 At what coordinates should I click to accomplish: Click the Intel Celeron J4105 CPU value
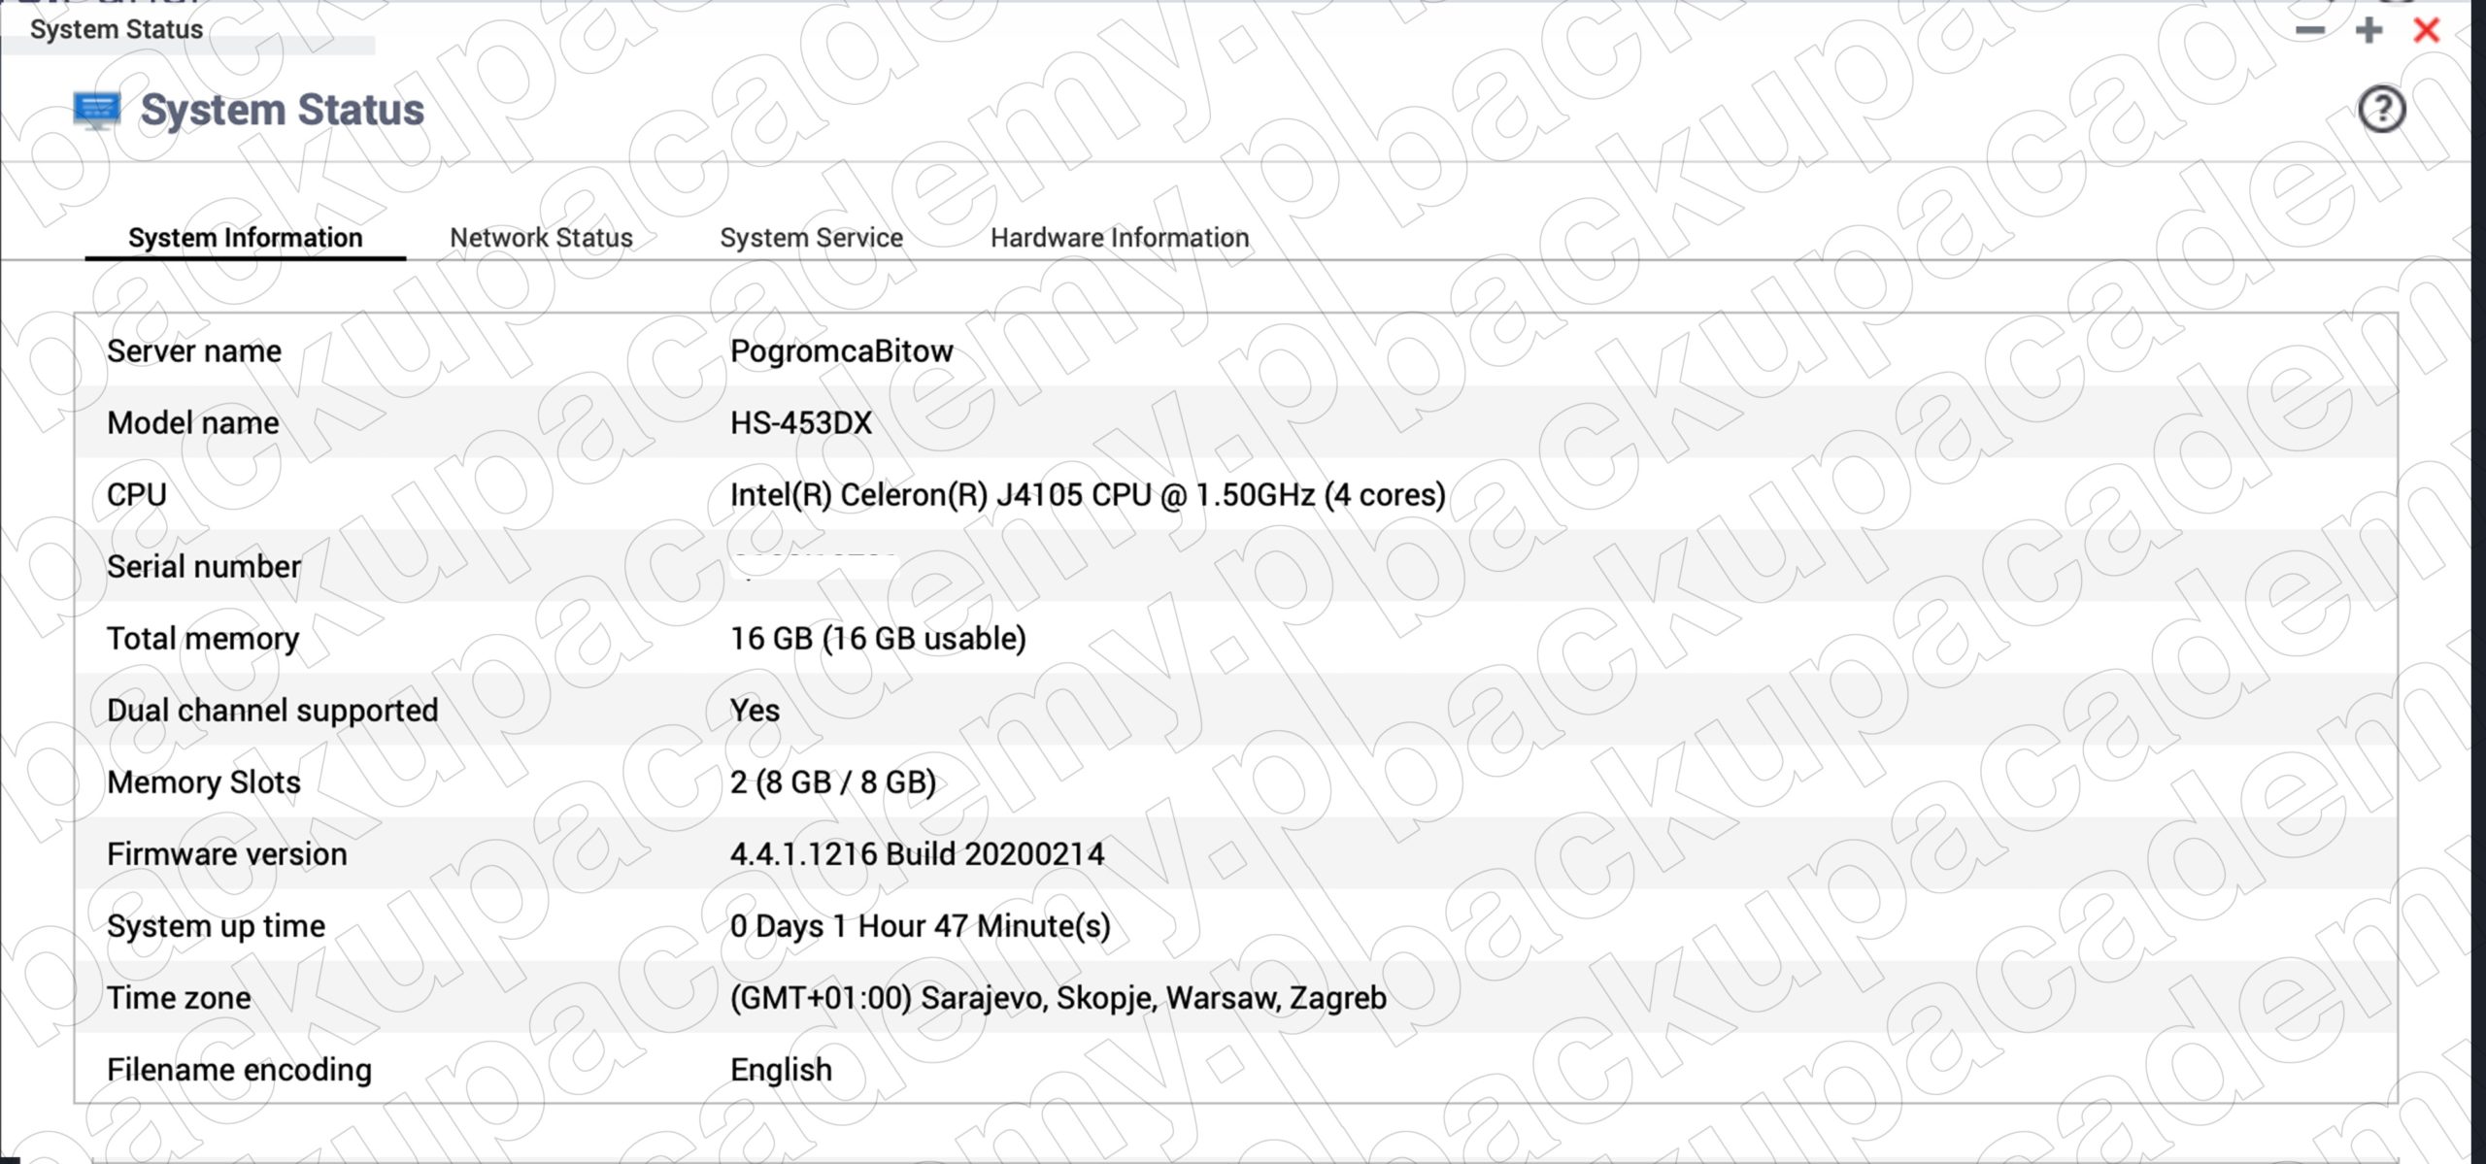pyautogui.click(x=1088, y=494)
